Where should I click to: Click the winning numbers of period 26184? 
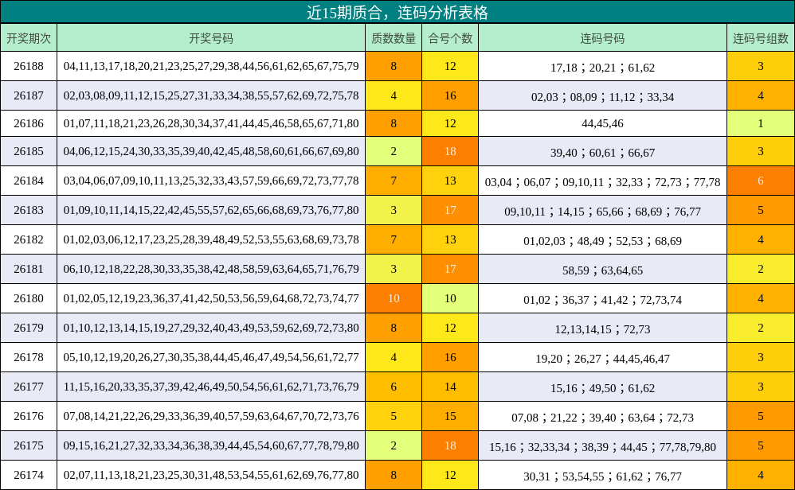(211, 181)
